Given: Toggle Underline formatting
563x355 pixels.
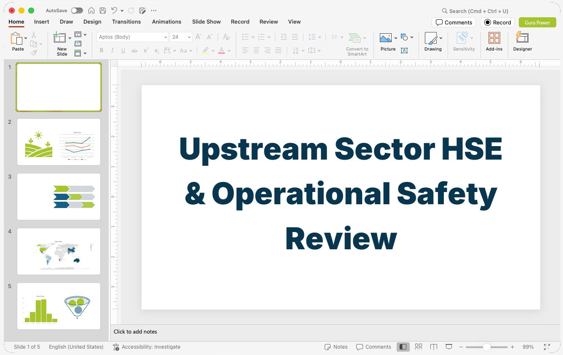Looking at the screenshot, I should click(123, 51).
